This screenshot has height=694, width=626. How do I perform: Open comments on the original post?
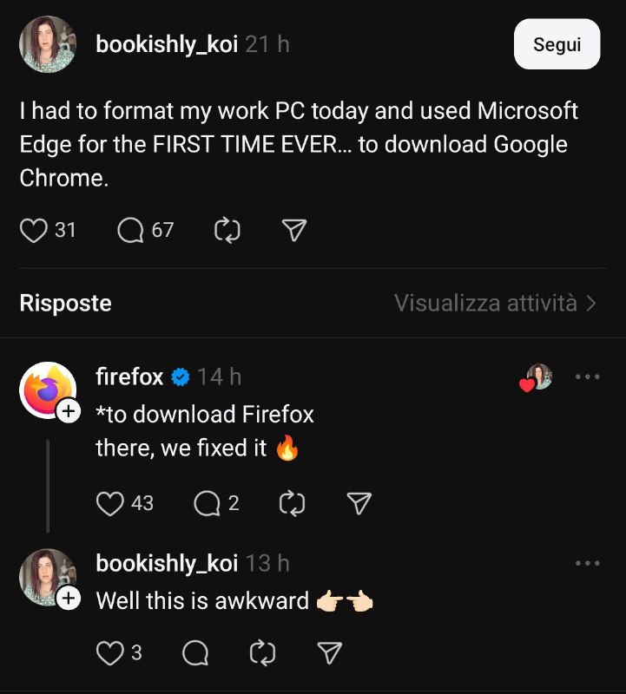(x=130, y=230)
